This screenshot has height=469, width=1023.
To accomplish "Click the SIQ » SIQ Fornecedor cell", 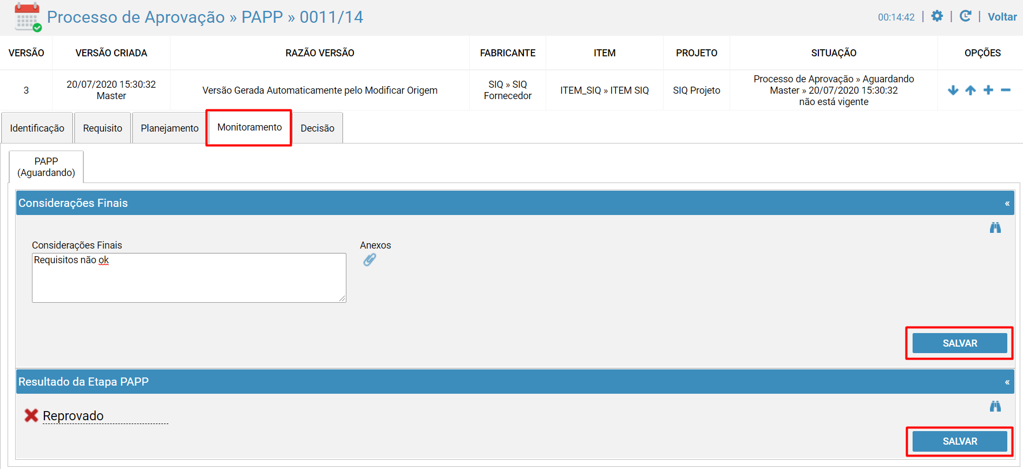I will click(508, 90).
